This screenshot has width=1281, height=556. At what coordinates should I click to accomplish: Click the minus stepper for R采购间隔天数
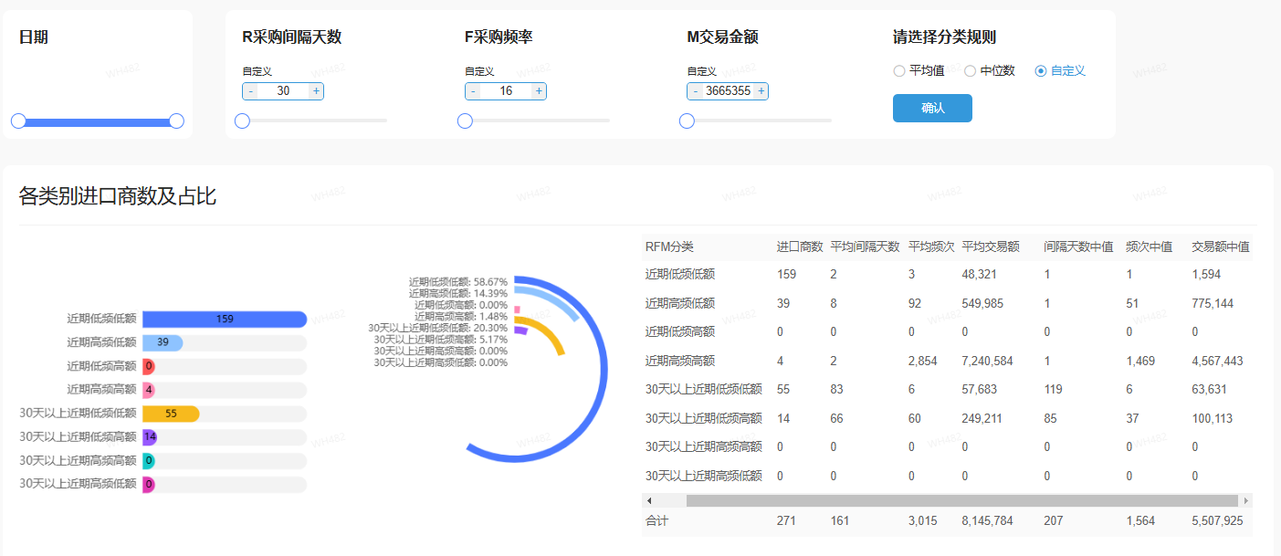click(251, 91)
